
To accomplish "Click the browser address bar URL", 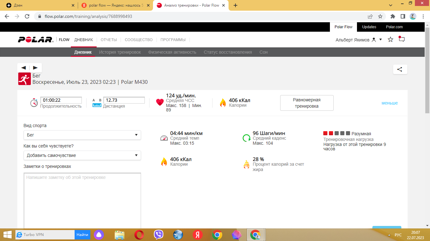I will coord(88,16).
